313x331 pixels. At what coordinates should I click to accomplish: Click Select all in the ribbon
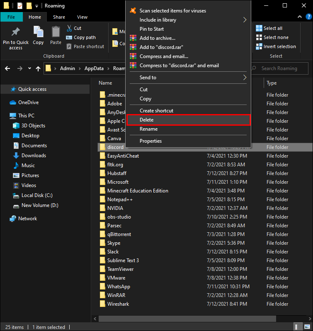[x=269, y=28]
